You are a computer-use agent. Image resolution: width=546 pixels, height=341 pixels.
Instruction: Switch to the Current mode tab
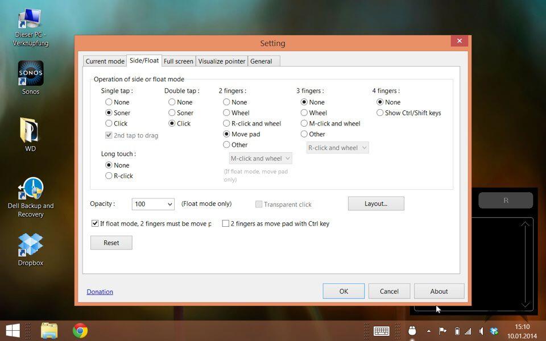click(x=105, y=61)
